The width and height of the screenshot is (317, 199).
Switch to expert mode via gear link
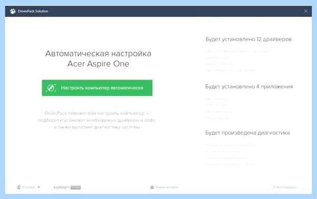(x=164, y=187)
